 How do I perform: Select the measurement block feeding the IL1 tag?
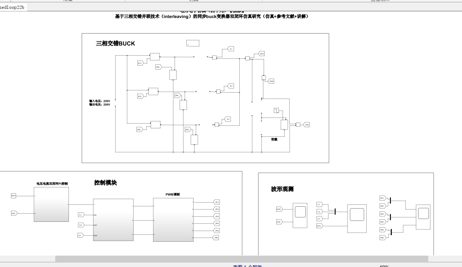(x=214, y=58)
